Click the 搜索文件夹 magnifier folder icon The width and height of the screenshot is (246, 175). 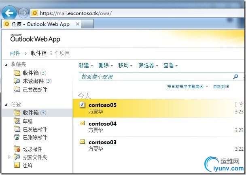pos(17,157)
